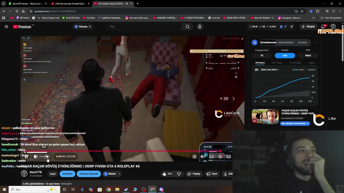
Task: Select the 1st 7 days tab
Action: [x=277, y=63]
